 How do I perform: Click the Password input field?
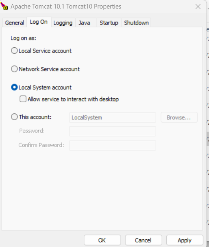(x=113, y=131)
